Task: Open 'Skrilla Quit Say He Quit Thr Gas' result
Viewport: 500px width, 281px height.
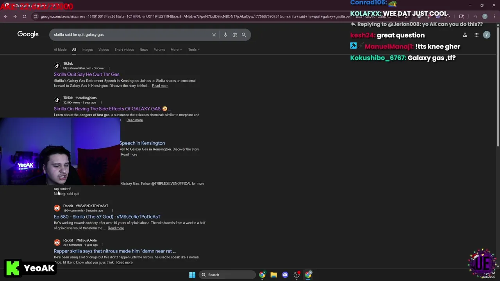Action: [x=87, y=75]
